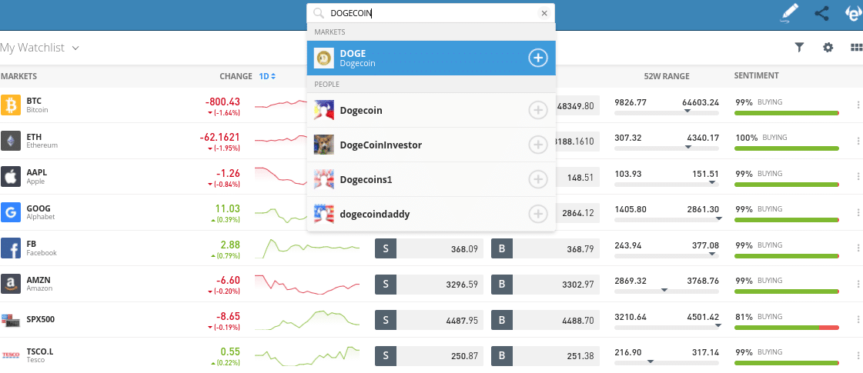863x373 pixels.
Task: Open the Dogecoins1 profile result
Action: pyautogui.click(x=431, y=179)
